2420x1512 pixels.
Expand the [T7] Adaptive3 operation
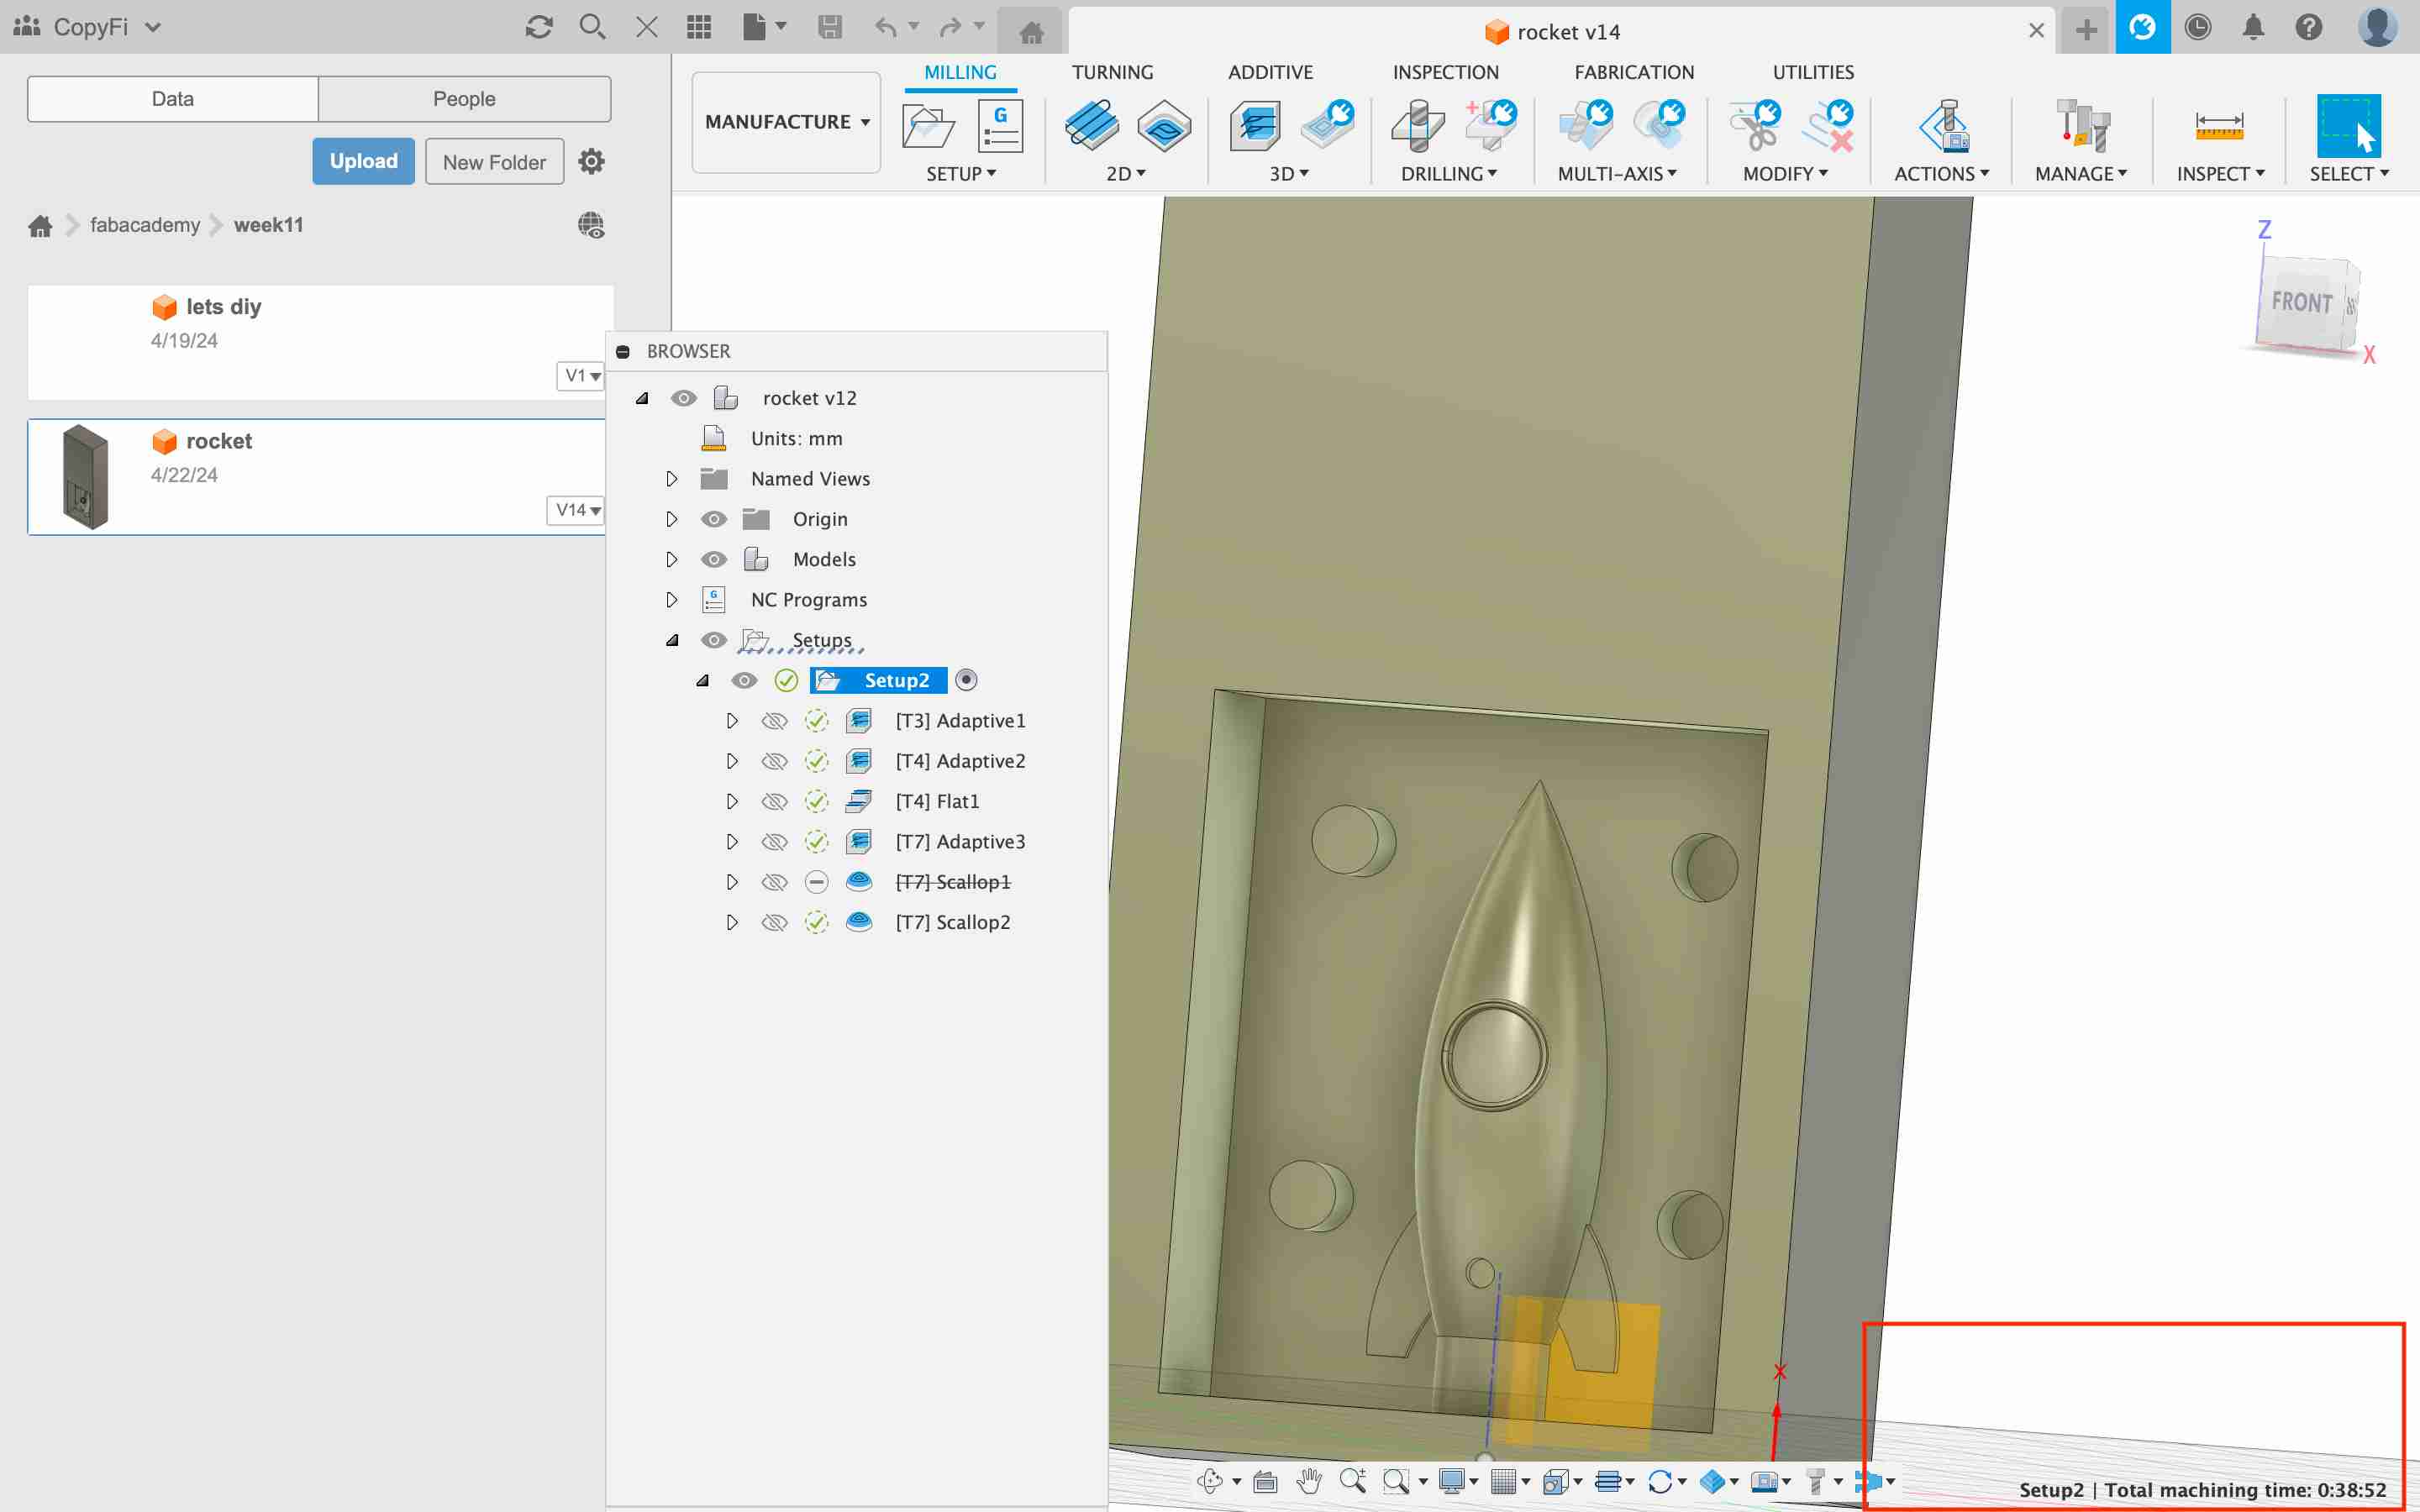pos(732,842)
